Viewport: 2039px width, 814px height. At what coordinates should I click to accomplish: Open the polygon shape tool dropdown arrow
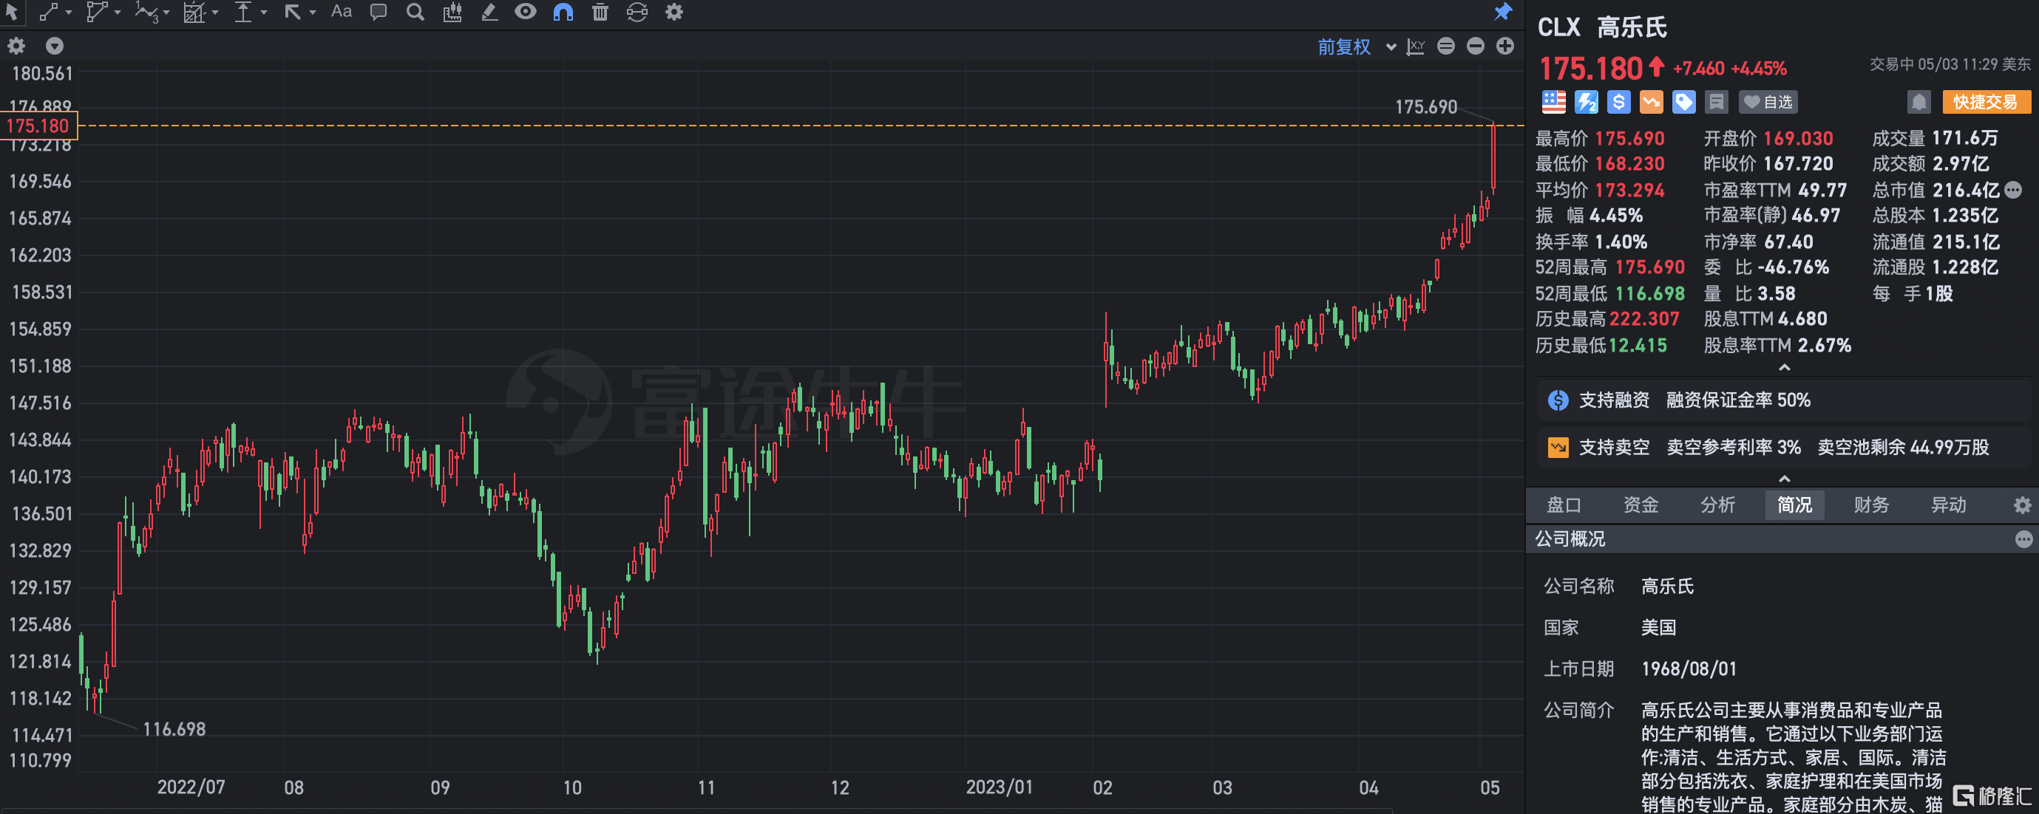click(x=117, y=13)
